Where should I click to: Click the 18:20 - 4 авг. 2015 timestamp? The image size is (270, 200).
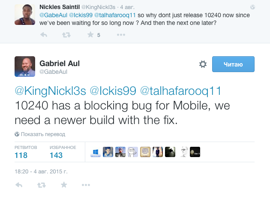coord(41,172)
